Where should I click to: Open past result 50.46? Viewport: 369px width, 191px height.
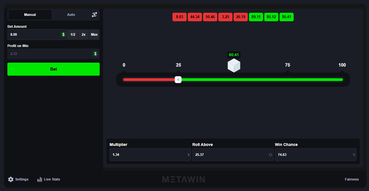point(210,17)
